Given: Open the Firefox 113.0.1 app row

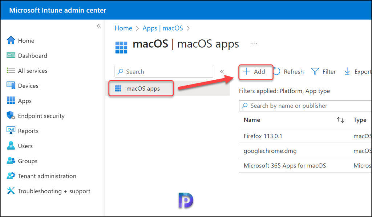Looking at the screenshot, I should point(305,136).
